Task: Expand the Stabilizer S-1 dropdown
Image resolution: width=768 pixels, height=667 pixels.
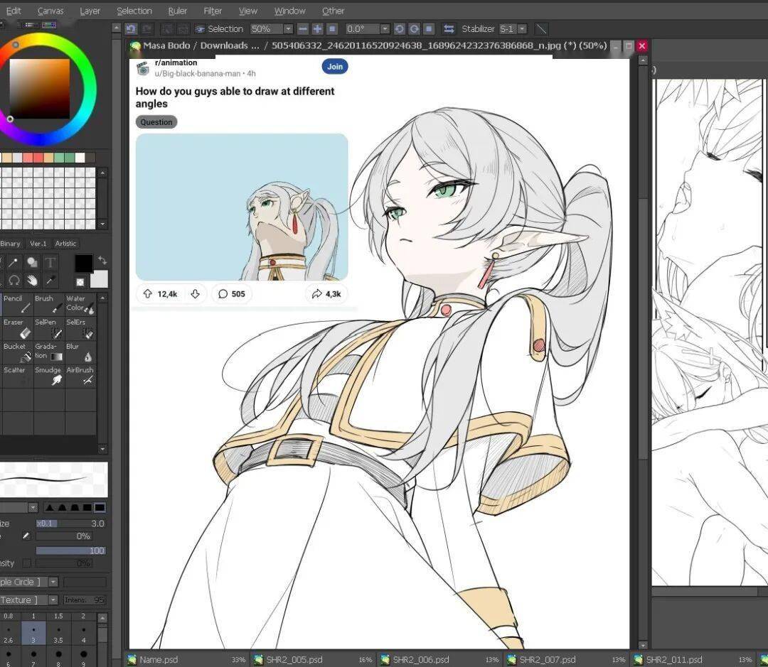Action: pos(522,29)
